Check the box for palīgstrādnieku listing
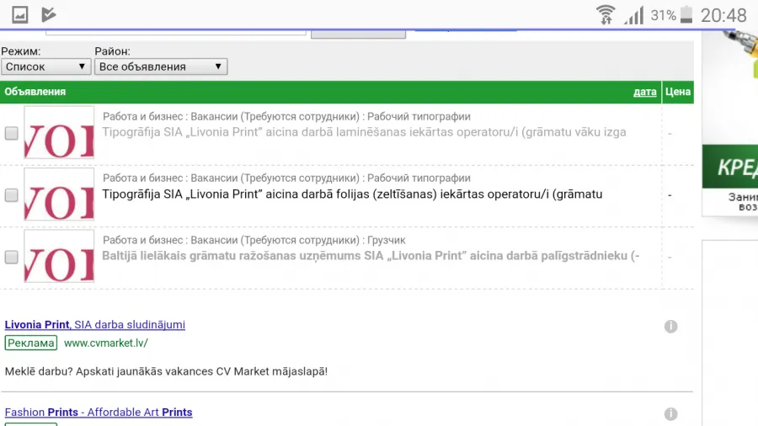 pyautogui.click(x=12, y=257)
